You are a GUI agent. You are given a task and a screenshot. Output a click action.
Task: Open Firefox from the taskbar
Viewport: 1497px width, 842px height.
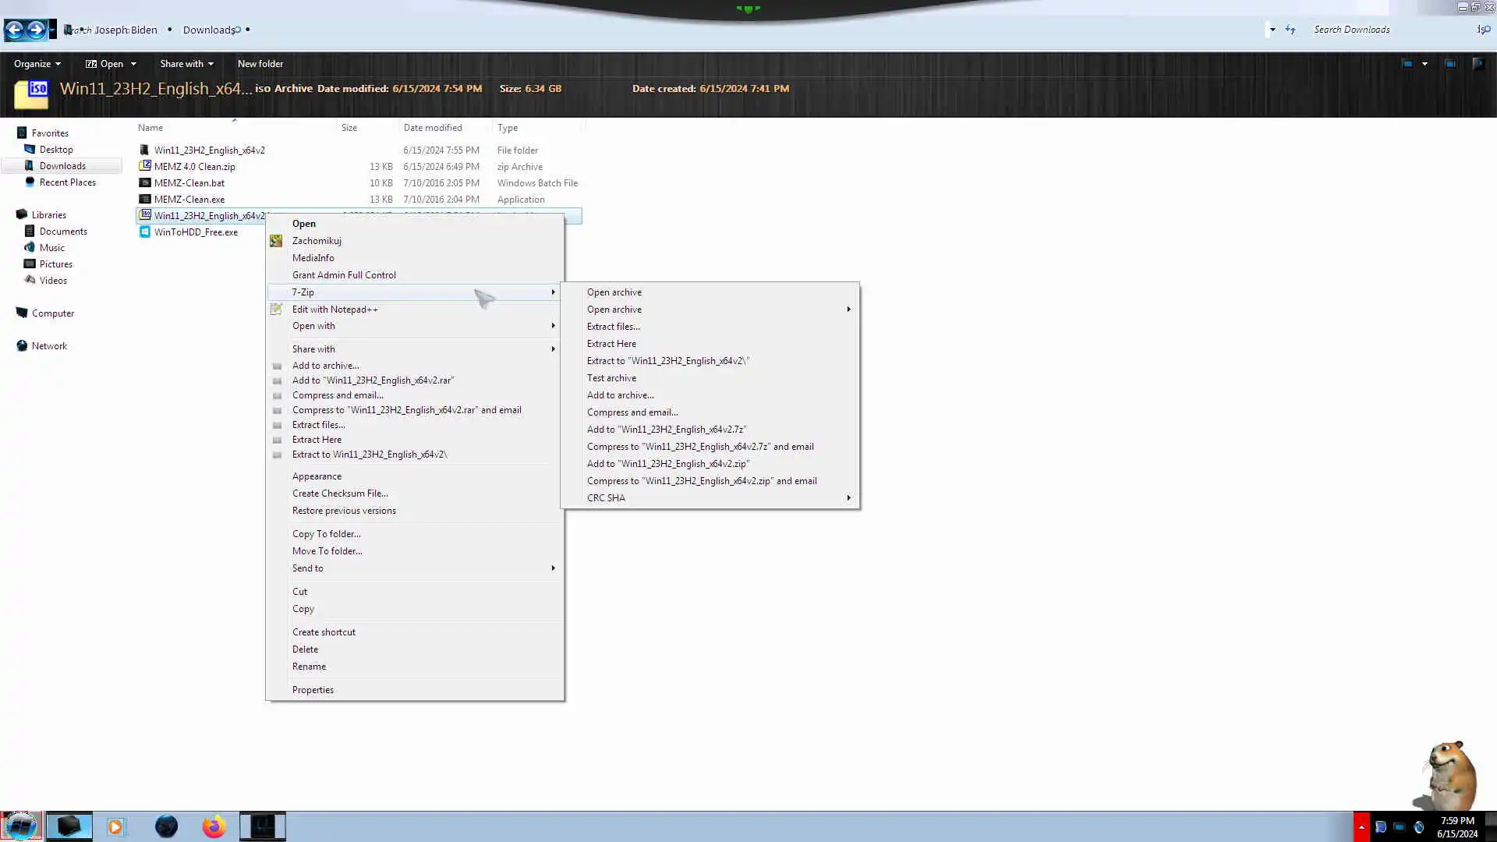coord(214,826)
